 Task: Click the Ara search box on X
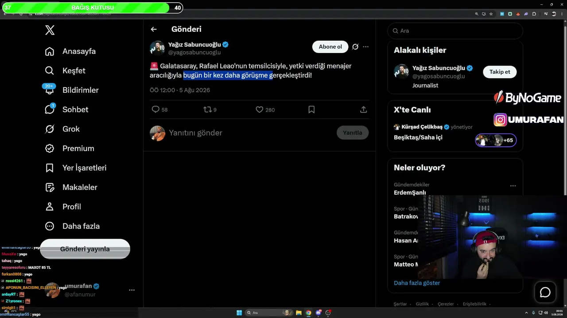(455, 31)
